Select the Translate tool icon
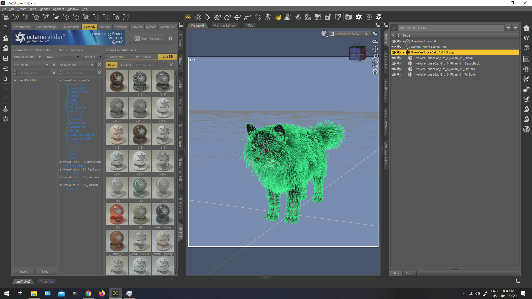 click(237, 17)
